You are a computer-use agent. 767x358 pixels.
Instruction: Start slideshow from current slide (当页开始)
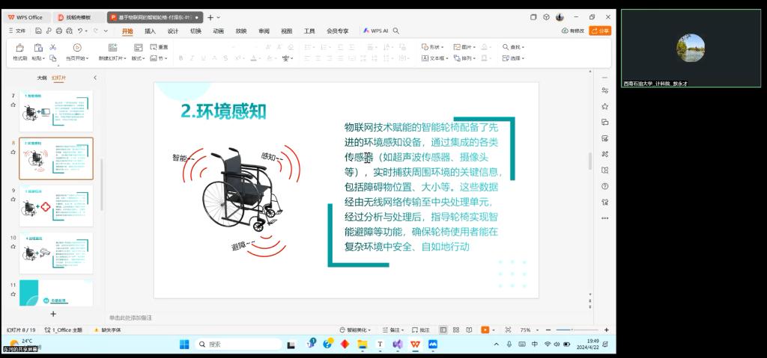[x=75, y=51]
